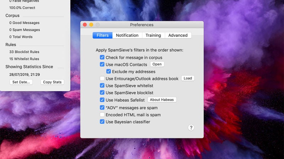Click the Copy Stats button
284x159 pixels.
click(52, 82)
